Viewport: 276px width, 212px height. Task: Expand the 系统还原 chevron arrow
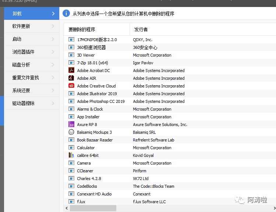coord(53,90)
